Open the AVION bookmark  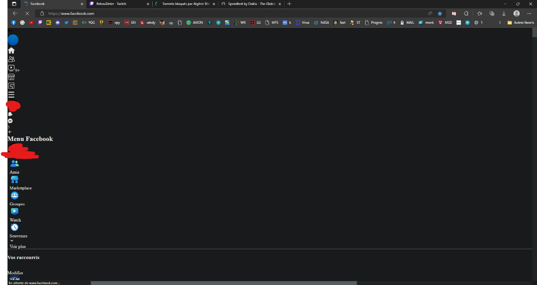[195, 22]
